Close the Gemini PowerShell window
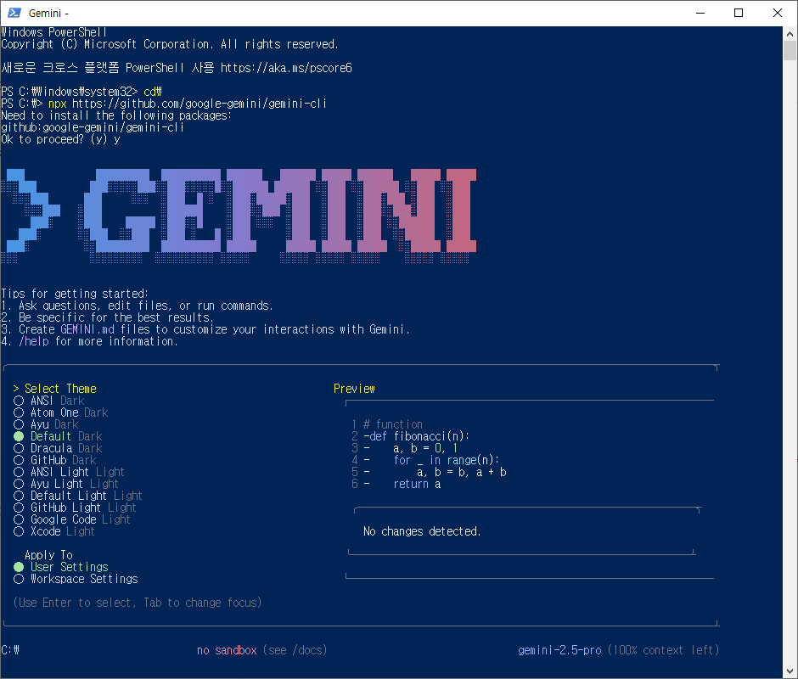This screenshot has width=798, height=679. 777,13
